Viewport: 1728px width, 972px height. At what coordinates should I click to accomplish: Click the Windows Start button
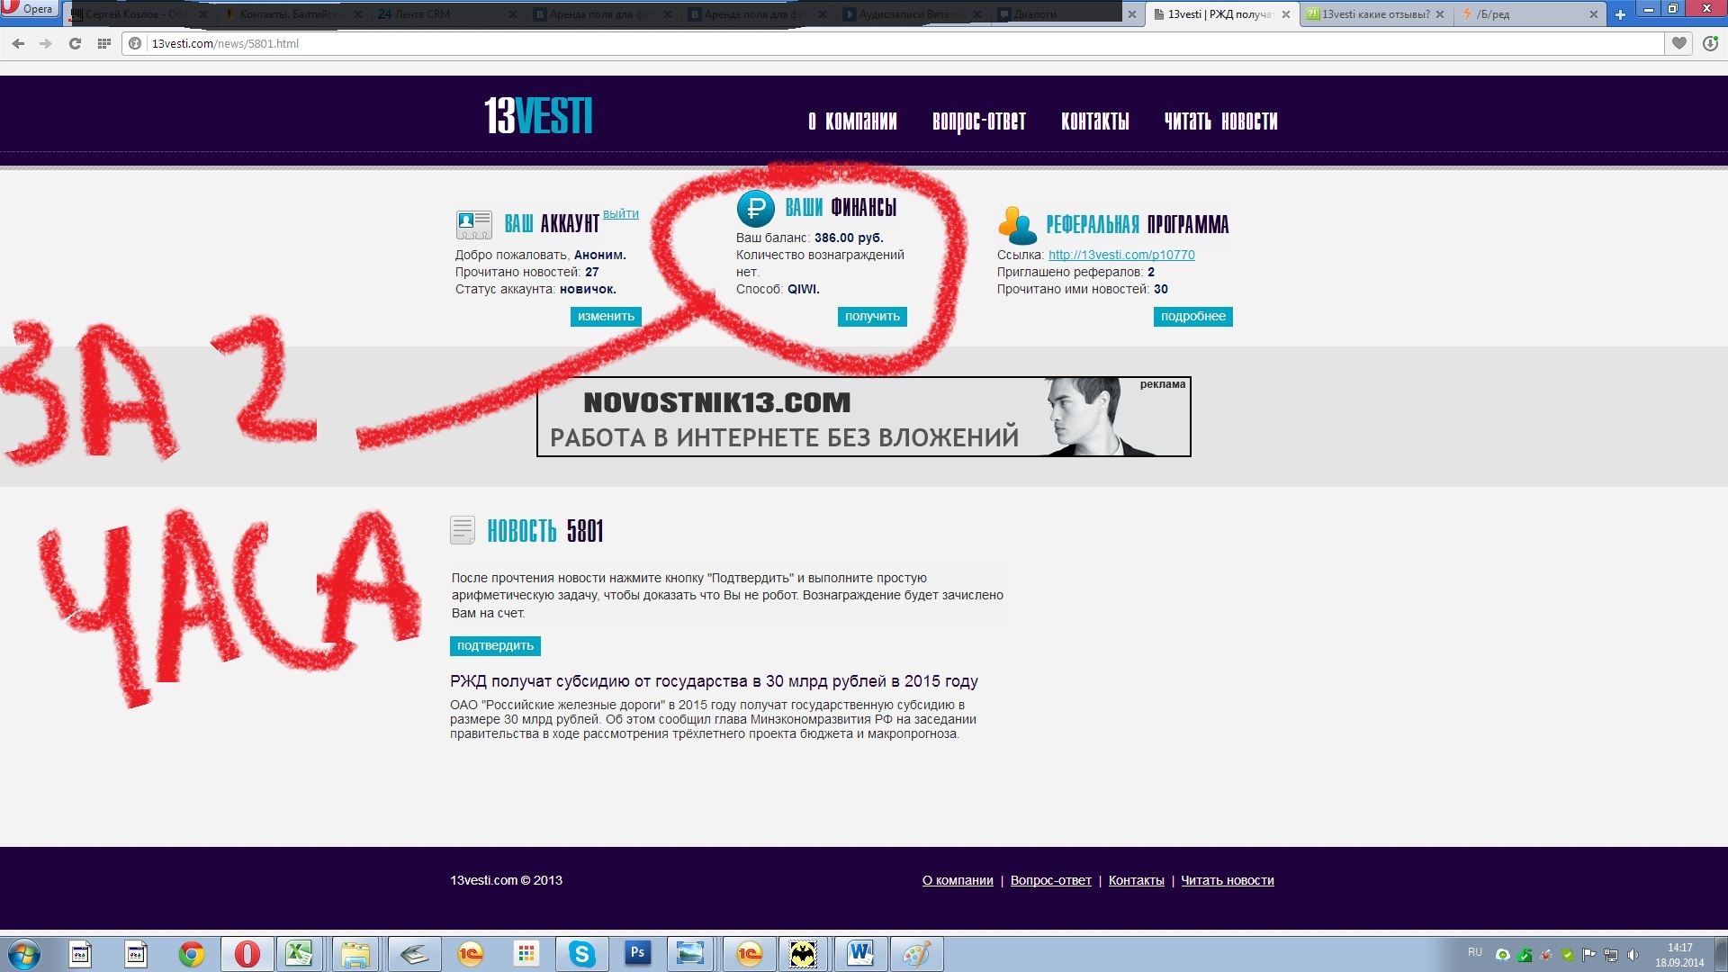[x=24, y=954]
